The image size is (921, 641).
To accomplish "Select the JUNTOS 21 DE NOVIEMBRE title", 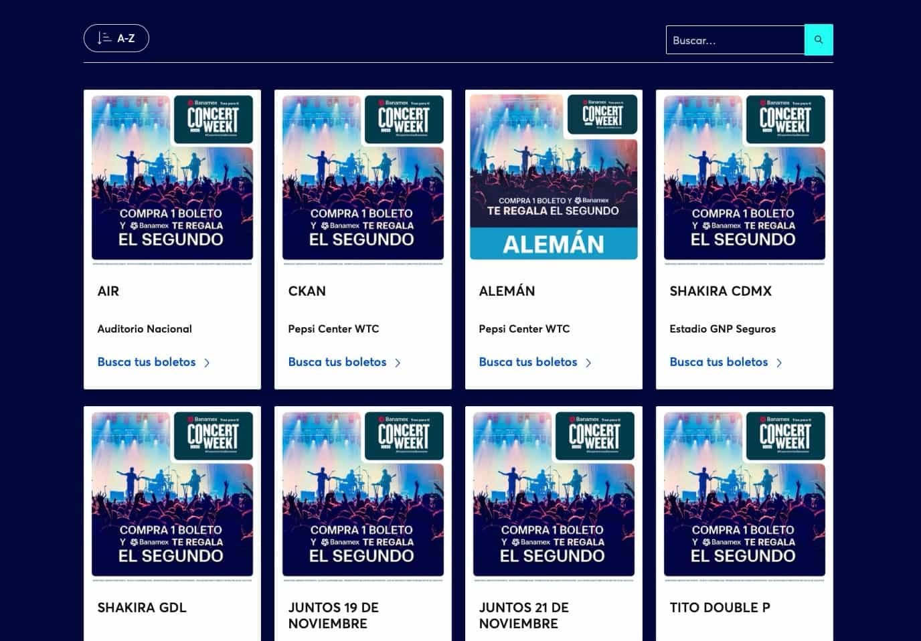I will click(524, 616).
